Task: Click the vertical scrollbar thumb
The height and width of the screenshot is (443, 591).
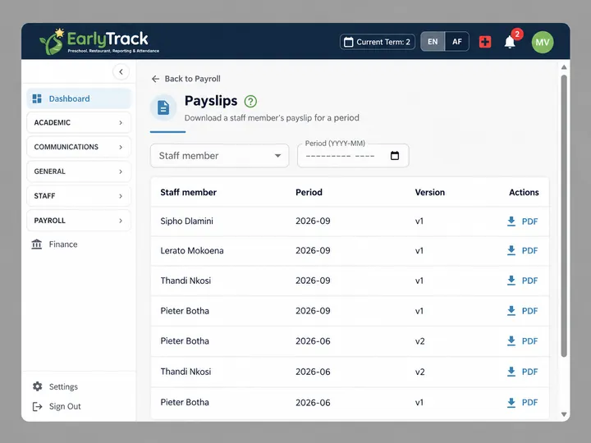Action: [564, 216]
